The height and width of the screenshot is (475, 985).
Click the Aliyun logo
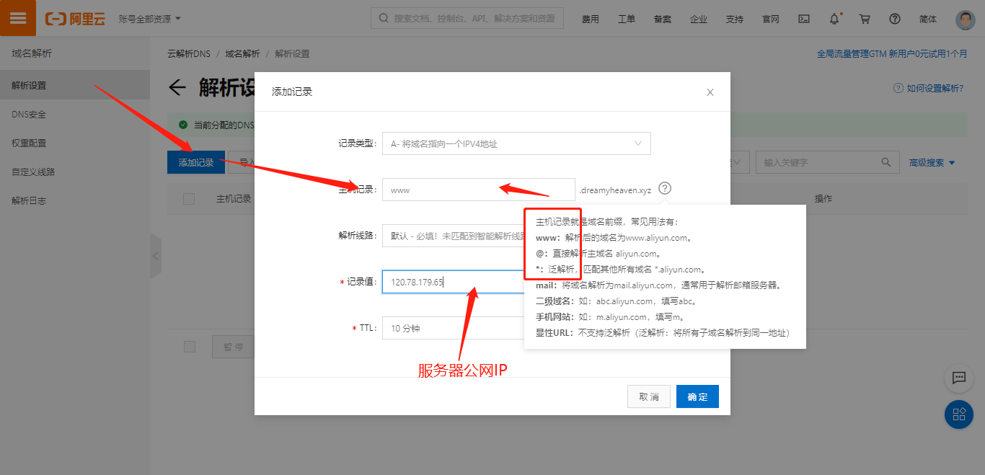click(75, 19)
